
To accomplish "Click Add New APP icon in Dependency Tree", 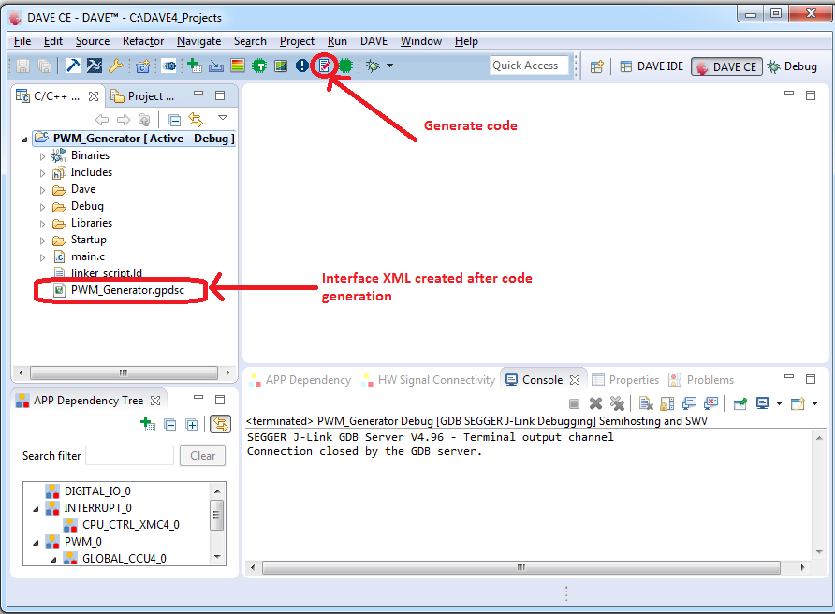I will coord(148,424).
